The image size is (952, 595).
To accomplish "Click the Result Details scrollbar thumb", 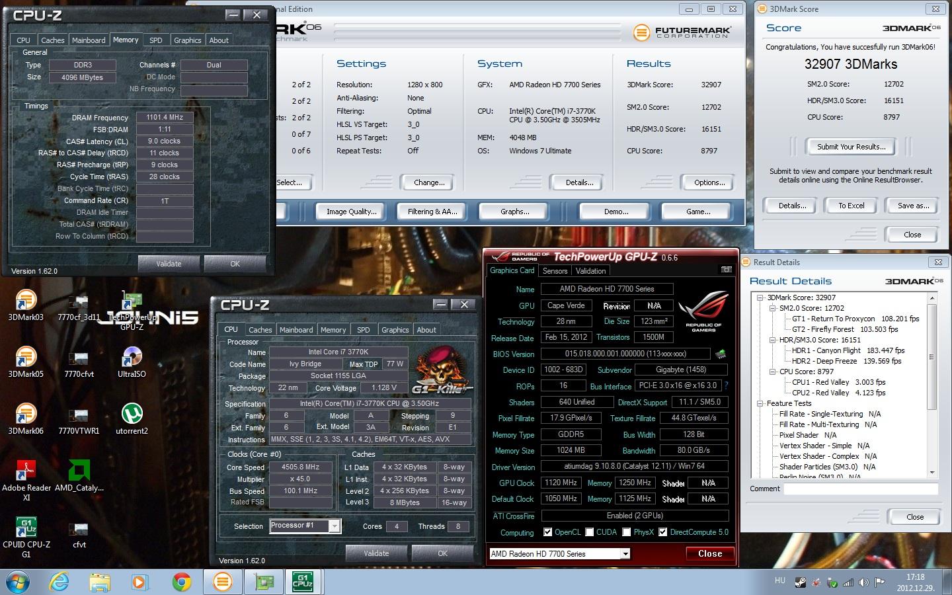I will [x=932, y=356].
